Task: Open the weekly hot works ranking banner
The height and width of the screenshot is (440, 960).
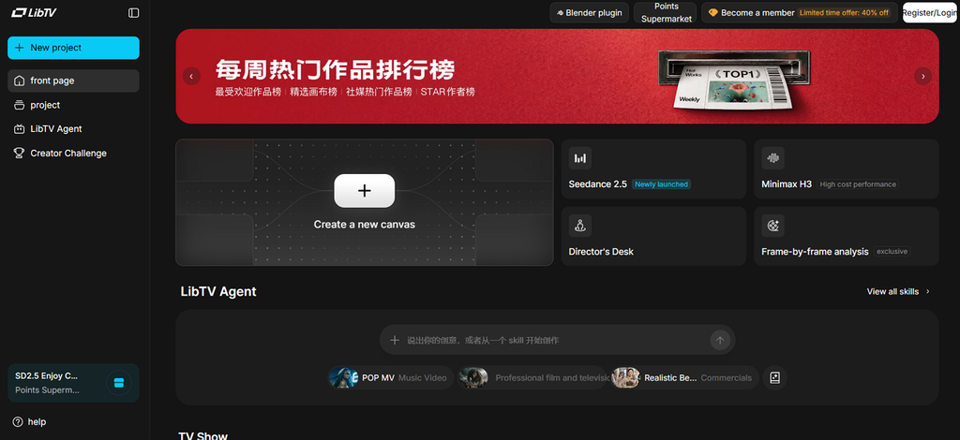Action: 557,77
